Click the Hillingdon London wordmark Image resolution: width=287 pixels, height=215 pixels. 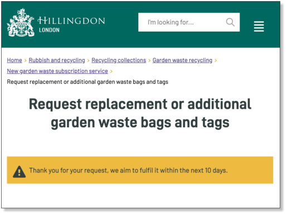(x=71, y=24)
